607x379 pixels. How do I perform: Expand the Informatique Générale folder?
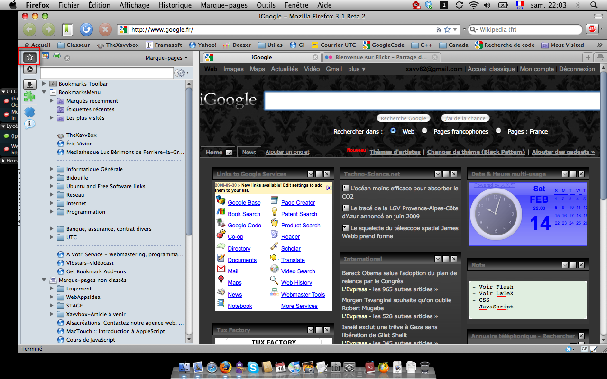point(52,169)
